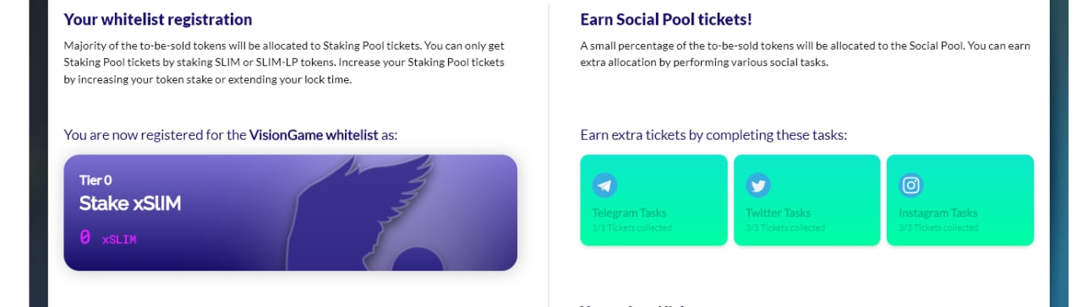Image resolution: width=1082 pixels, height=307 pixels.
Task: Open the Instagram Tasks label
Action: (938, 213)
